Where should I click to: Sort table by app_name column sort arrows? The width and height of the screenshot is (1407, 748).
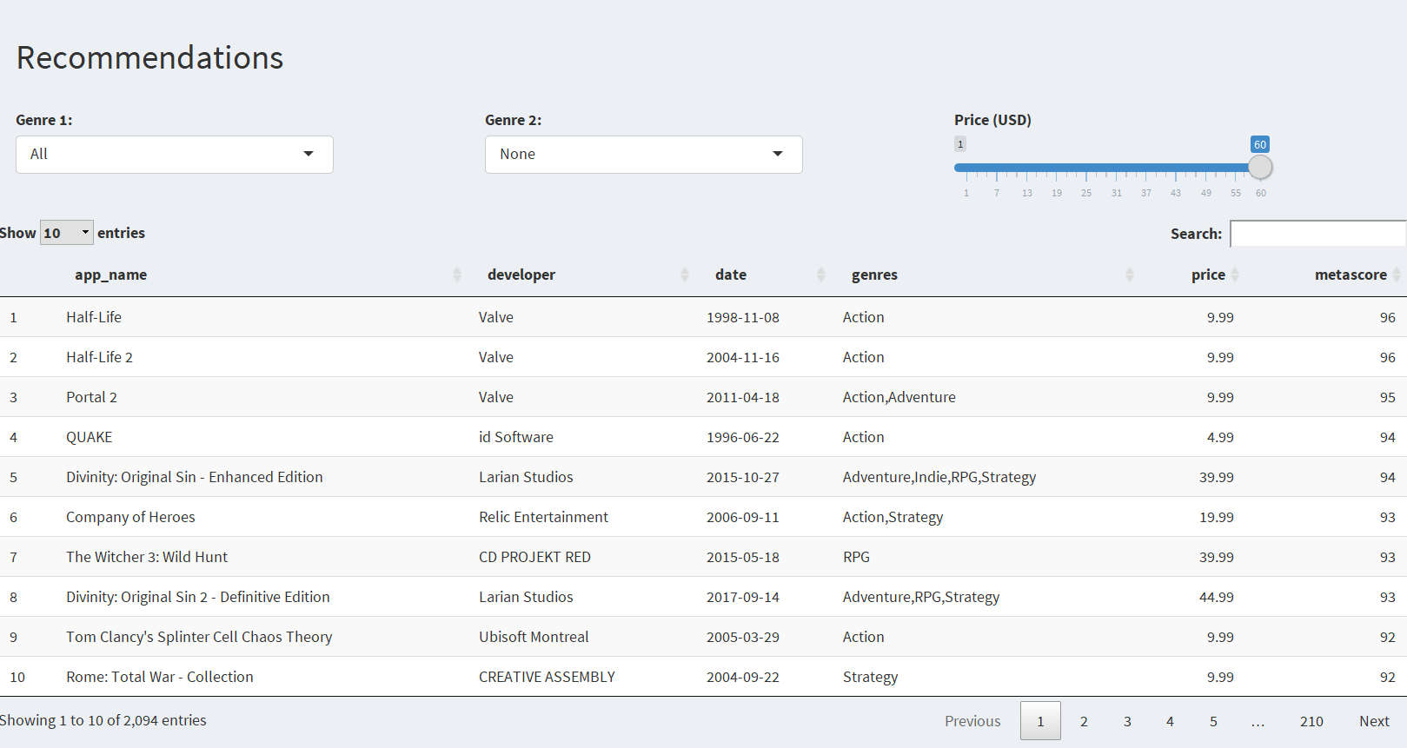(457, 275)
